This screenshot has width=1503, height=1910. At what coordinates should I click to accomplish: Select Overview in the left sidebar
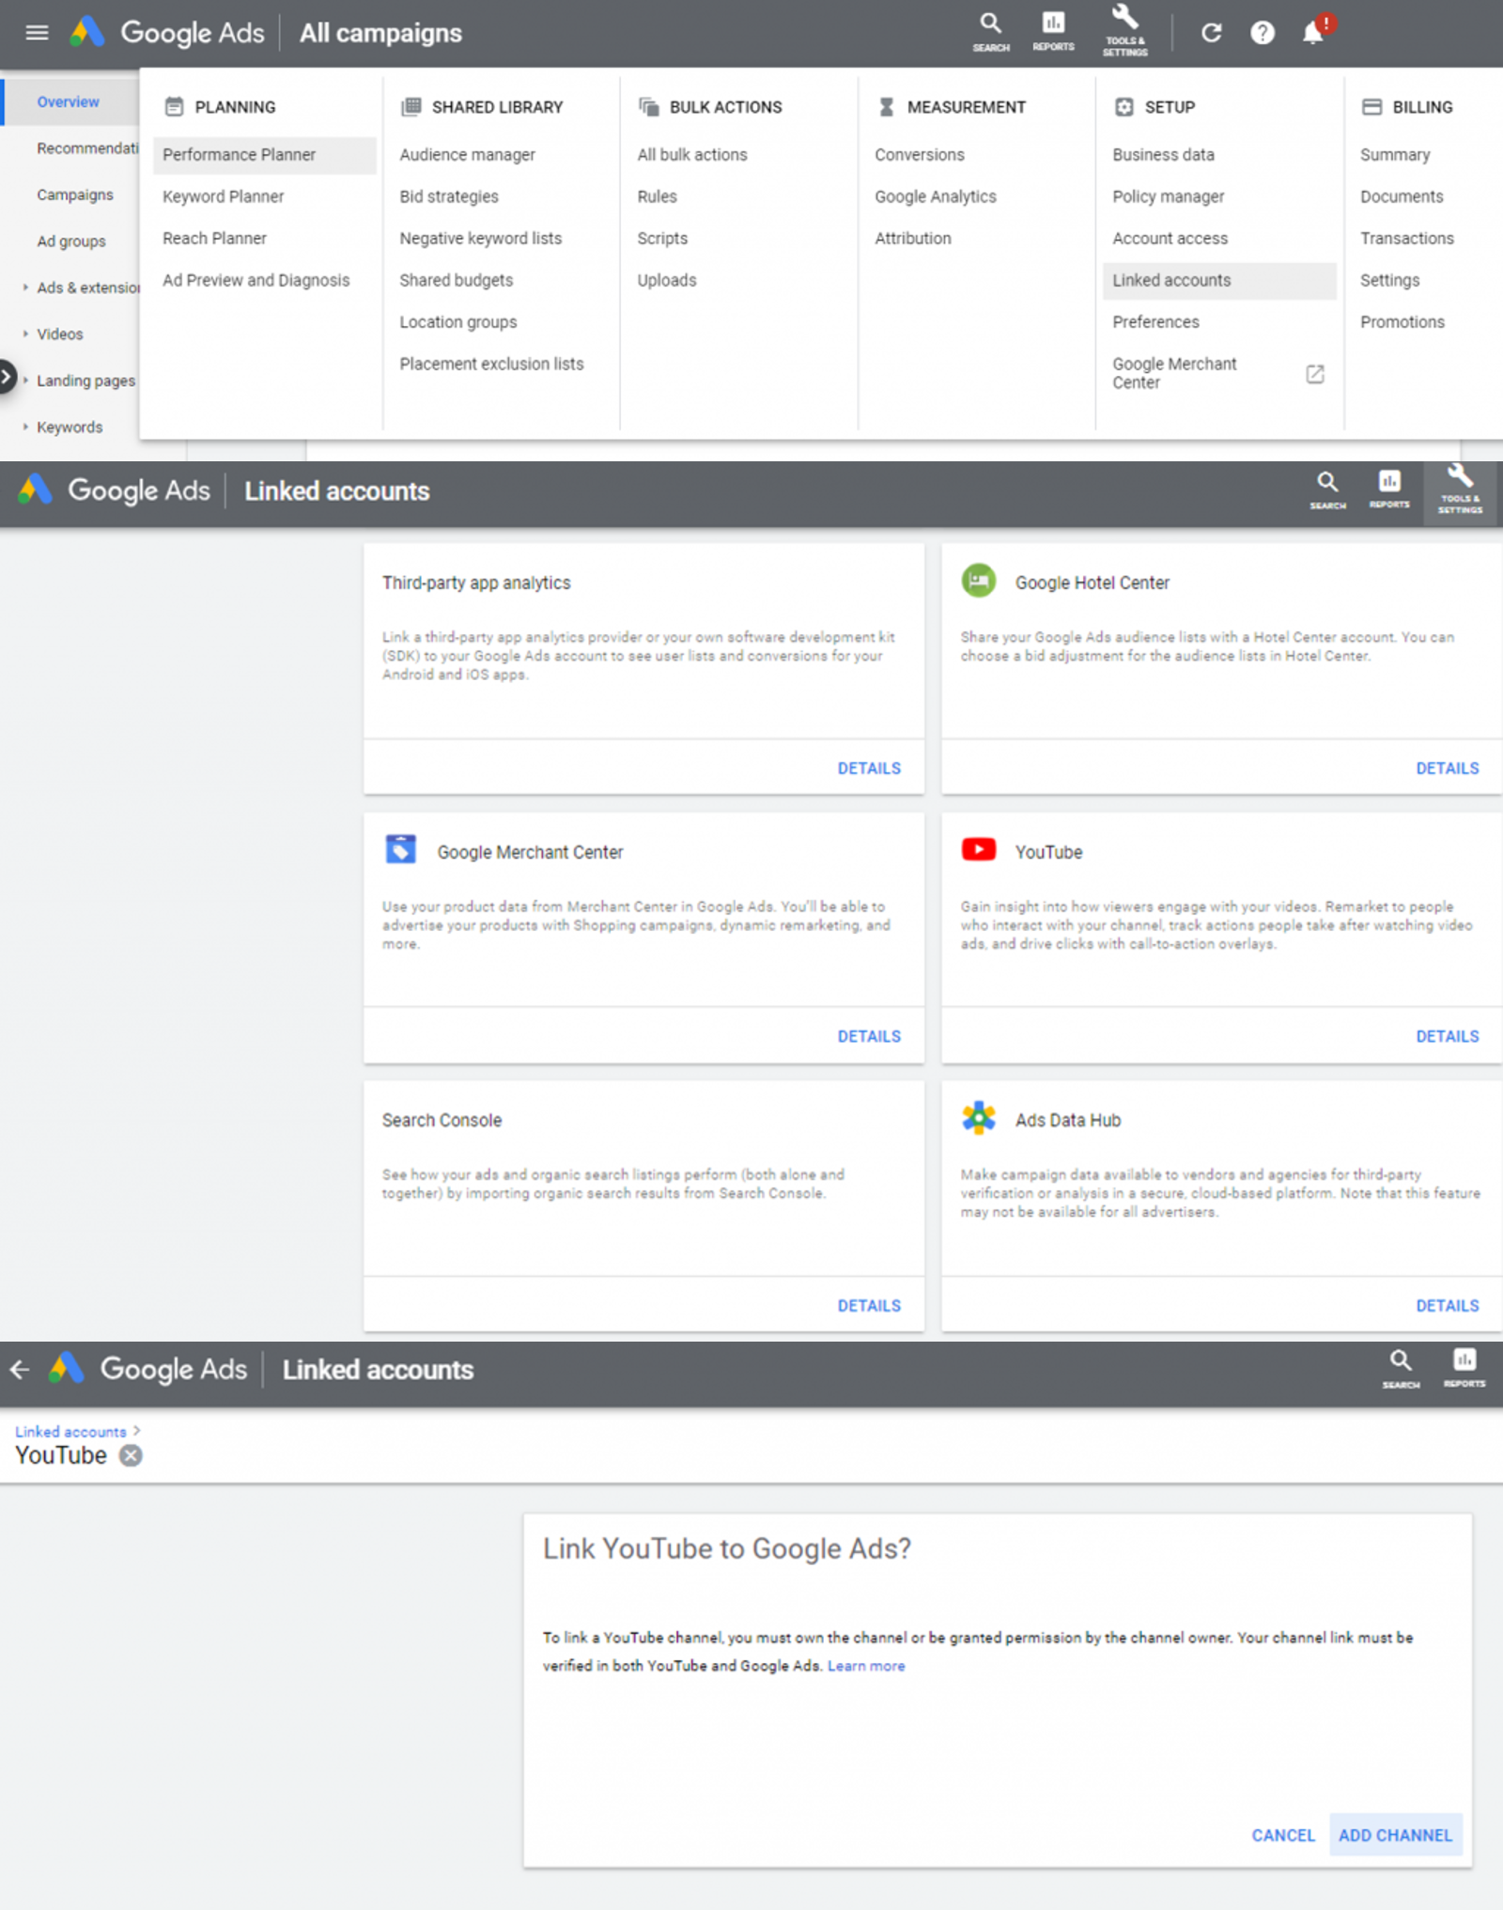(x=69, y=101)
